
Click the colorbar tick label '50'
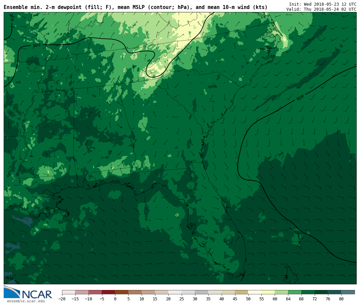(x=248, y=299)
